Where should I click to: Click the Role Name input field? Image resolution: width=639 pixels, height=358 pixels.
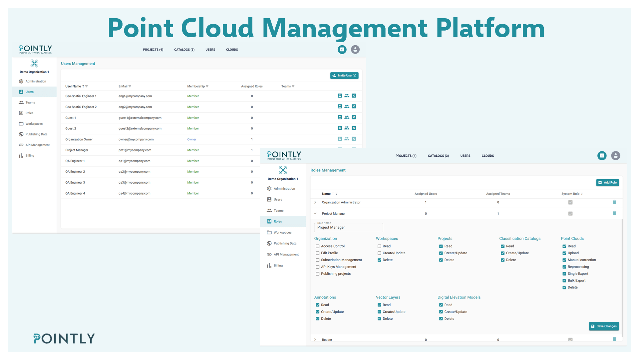[x=348, y=228]
